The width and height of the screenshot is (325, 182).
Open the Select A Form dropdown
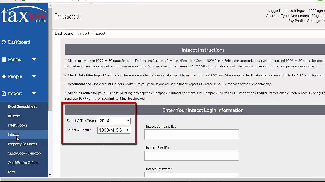tap(114, 130)
